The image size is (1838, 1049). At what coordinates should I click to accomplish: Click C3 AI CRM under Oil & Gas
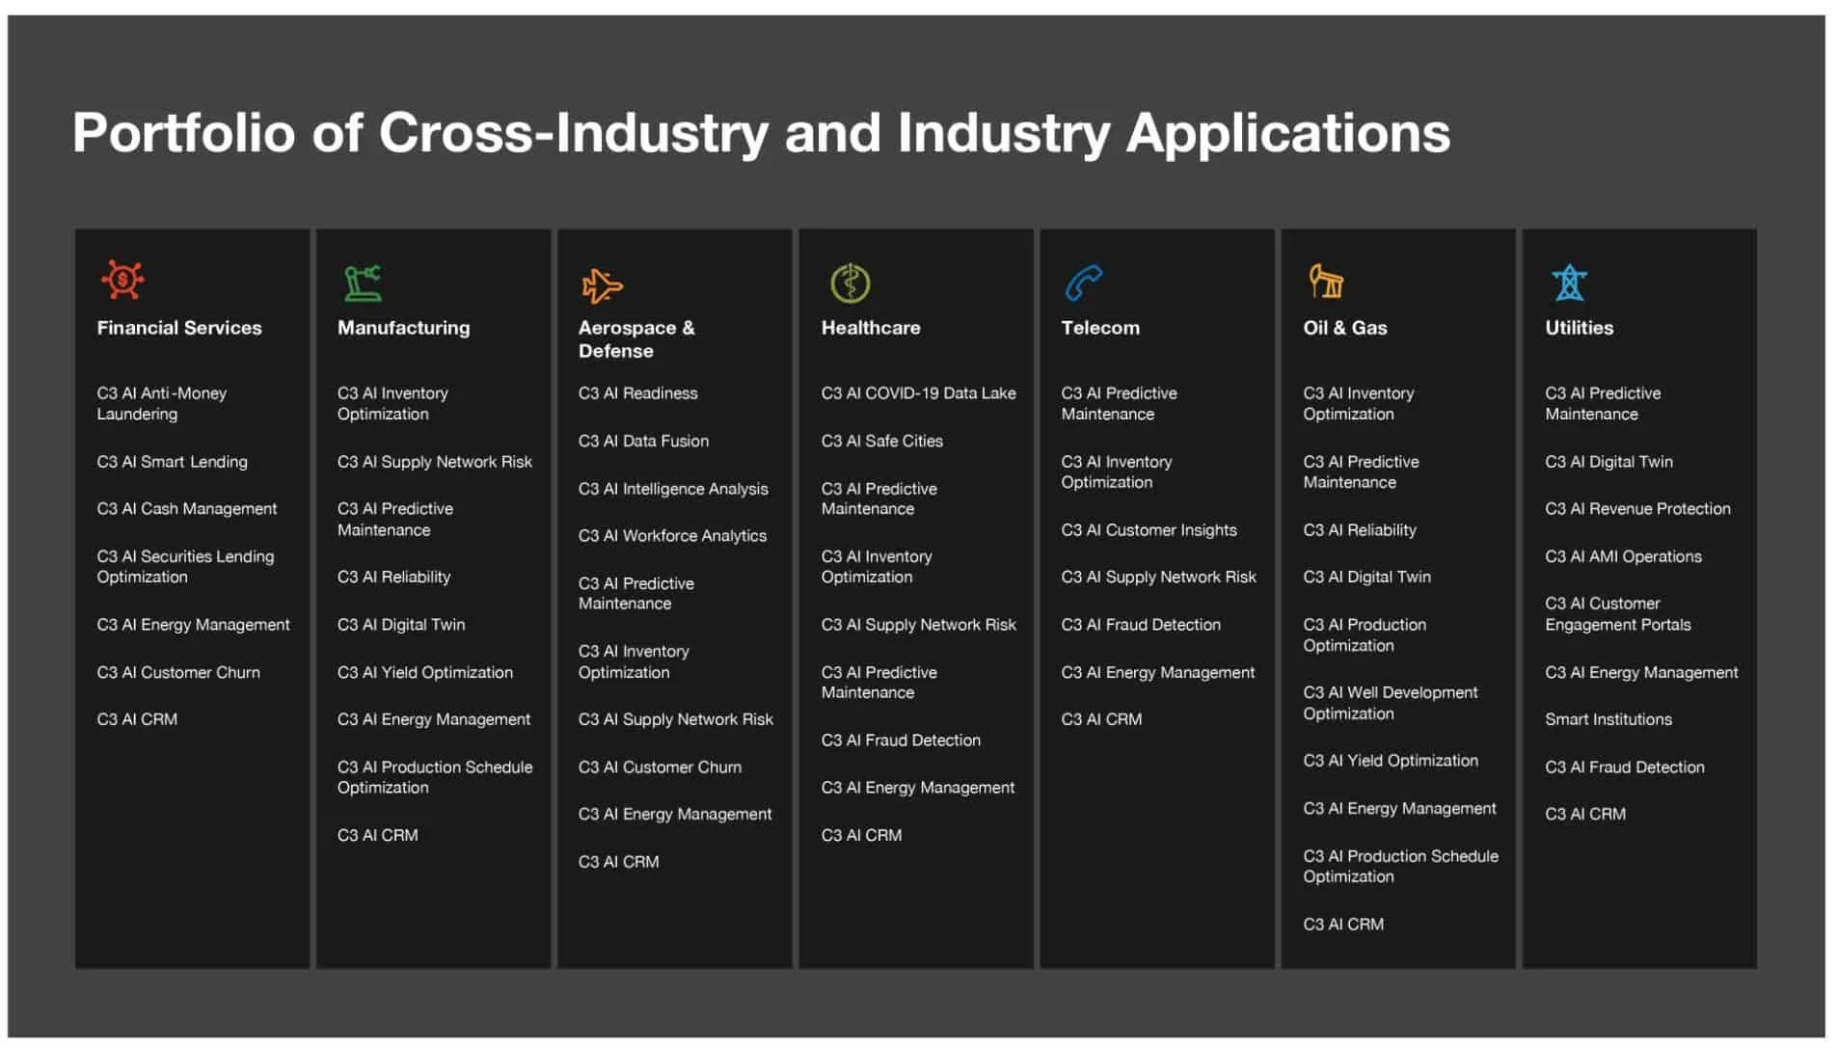[x=1343, y=925]
